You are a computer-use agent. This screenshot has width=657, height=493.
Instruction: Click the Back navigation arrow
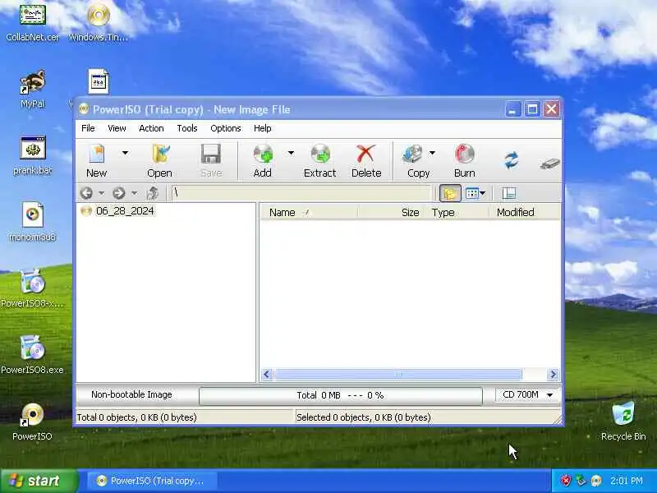tap(86, 193)
